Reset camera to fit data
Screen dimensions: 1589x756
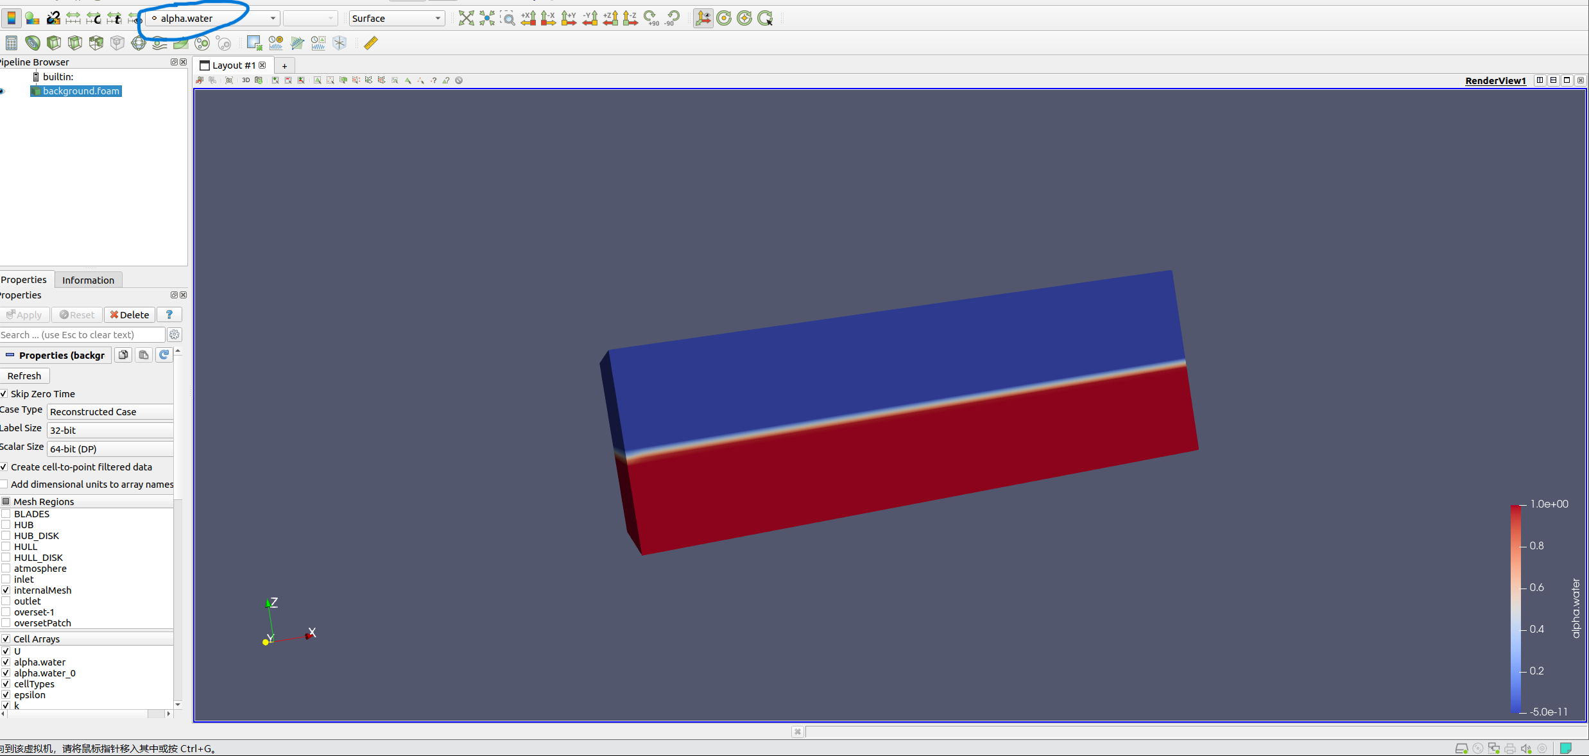(467, 18)
